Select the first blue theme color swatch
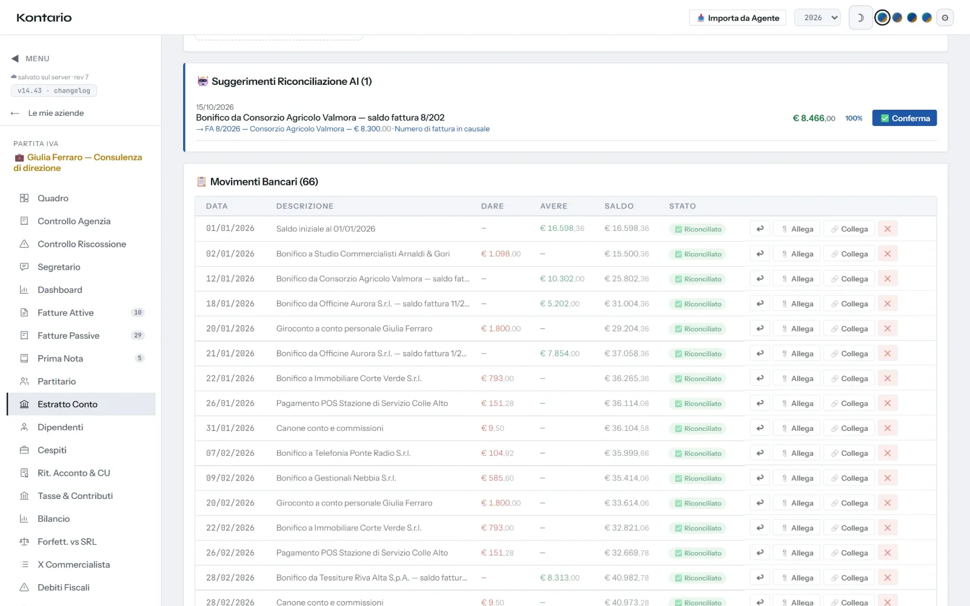Screen dimensions: 970x606 point(883,18)
